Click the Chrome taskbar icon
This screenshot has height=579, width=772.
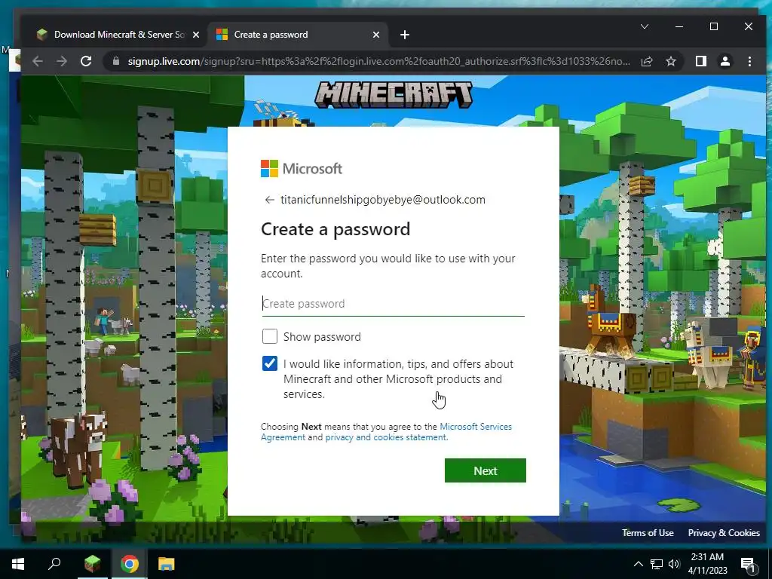pyautogui.click(x=130, y=564)
